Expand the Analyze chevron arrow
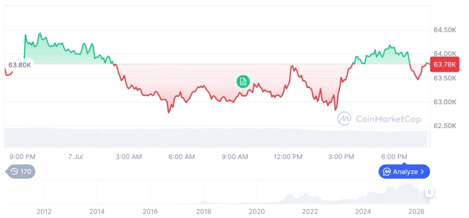 (422, 172)
